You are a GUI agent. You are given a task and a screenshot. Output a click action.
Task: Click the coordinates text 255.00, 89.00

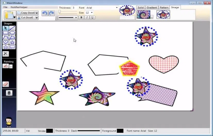pos(11,131)
